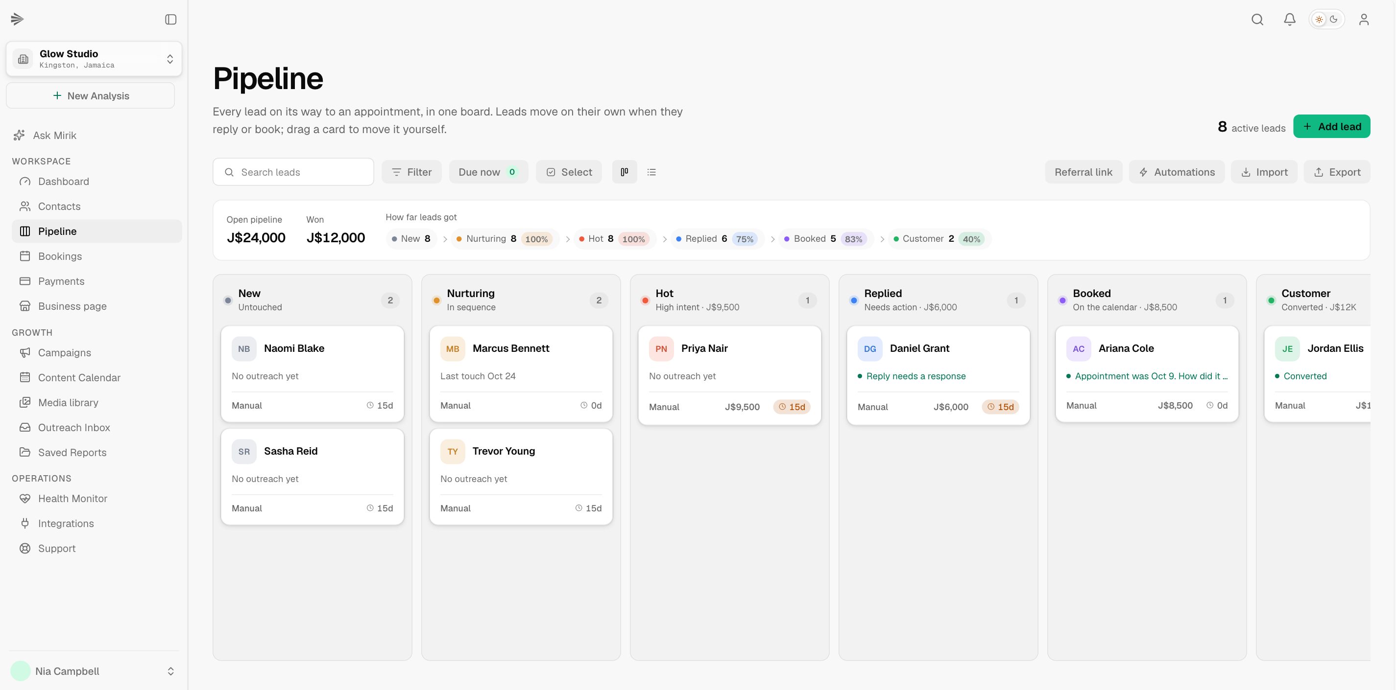The height and width of the screenshot is (690, 1396).
Task: Open user profile icon
Action: [1364, 20]
